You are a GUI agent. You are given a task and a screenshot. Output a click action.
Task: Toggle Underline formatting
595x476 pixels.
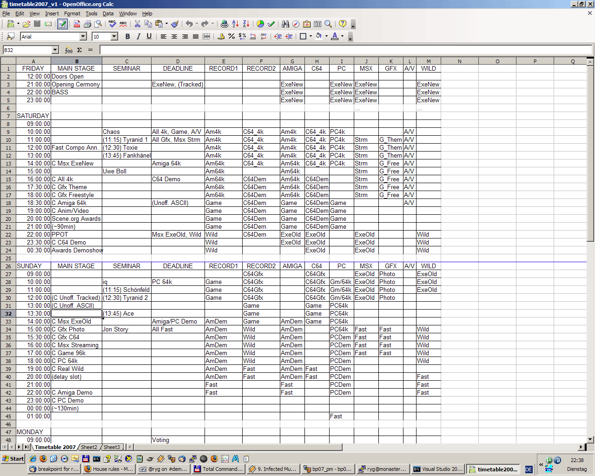point(149,36)
